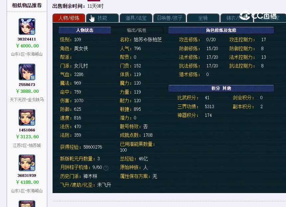This screenshot has width=286, height=207.
Task: Click the 角色修炼及宠修 section header
Action: (221, 30)
